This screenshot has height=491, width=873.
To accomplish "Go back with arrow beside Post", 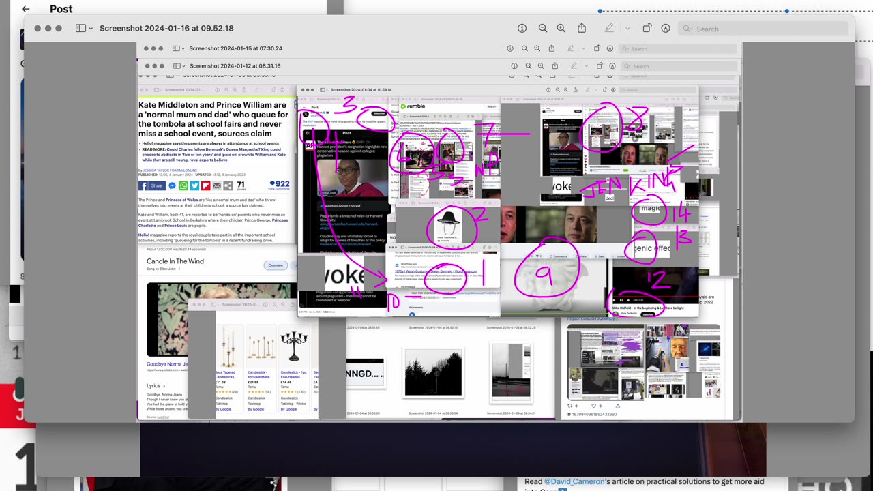I will pos(26,9).
